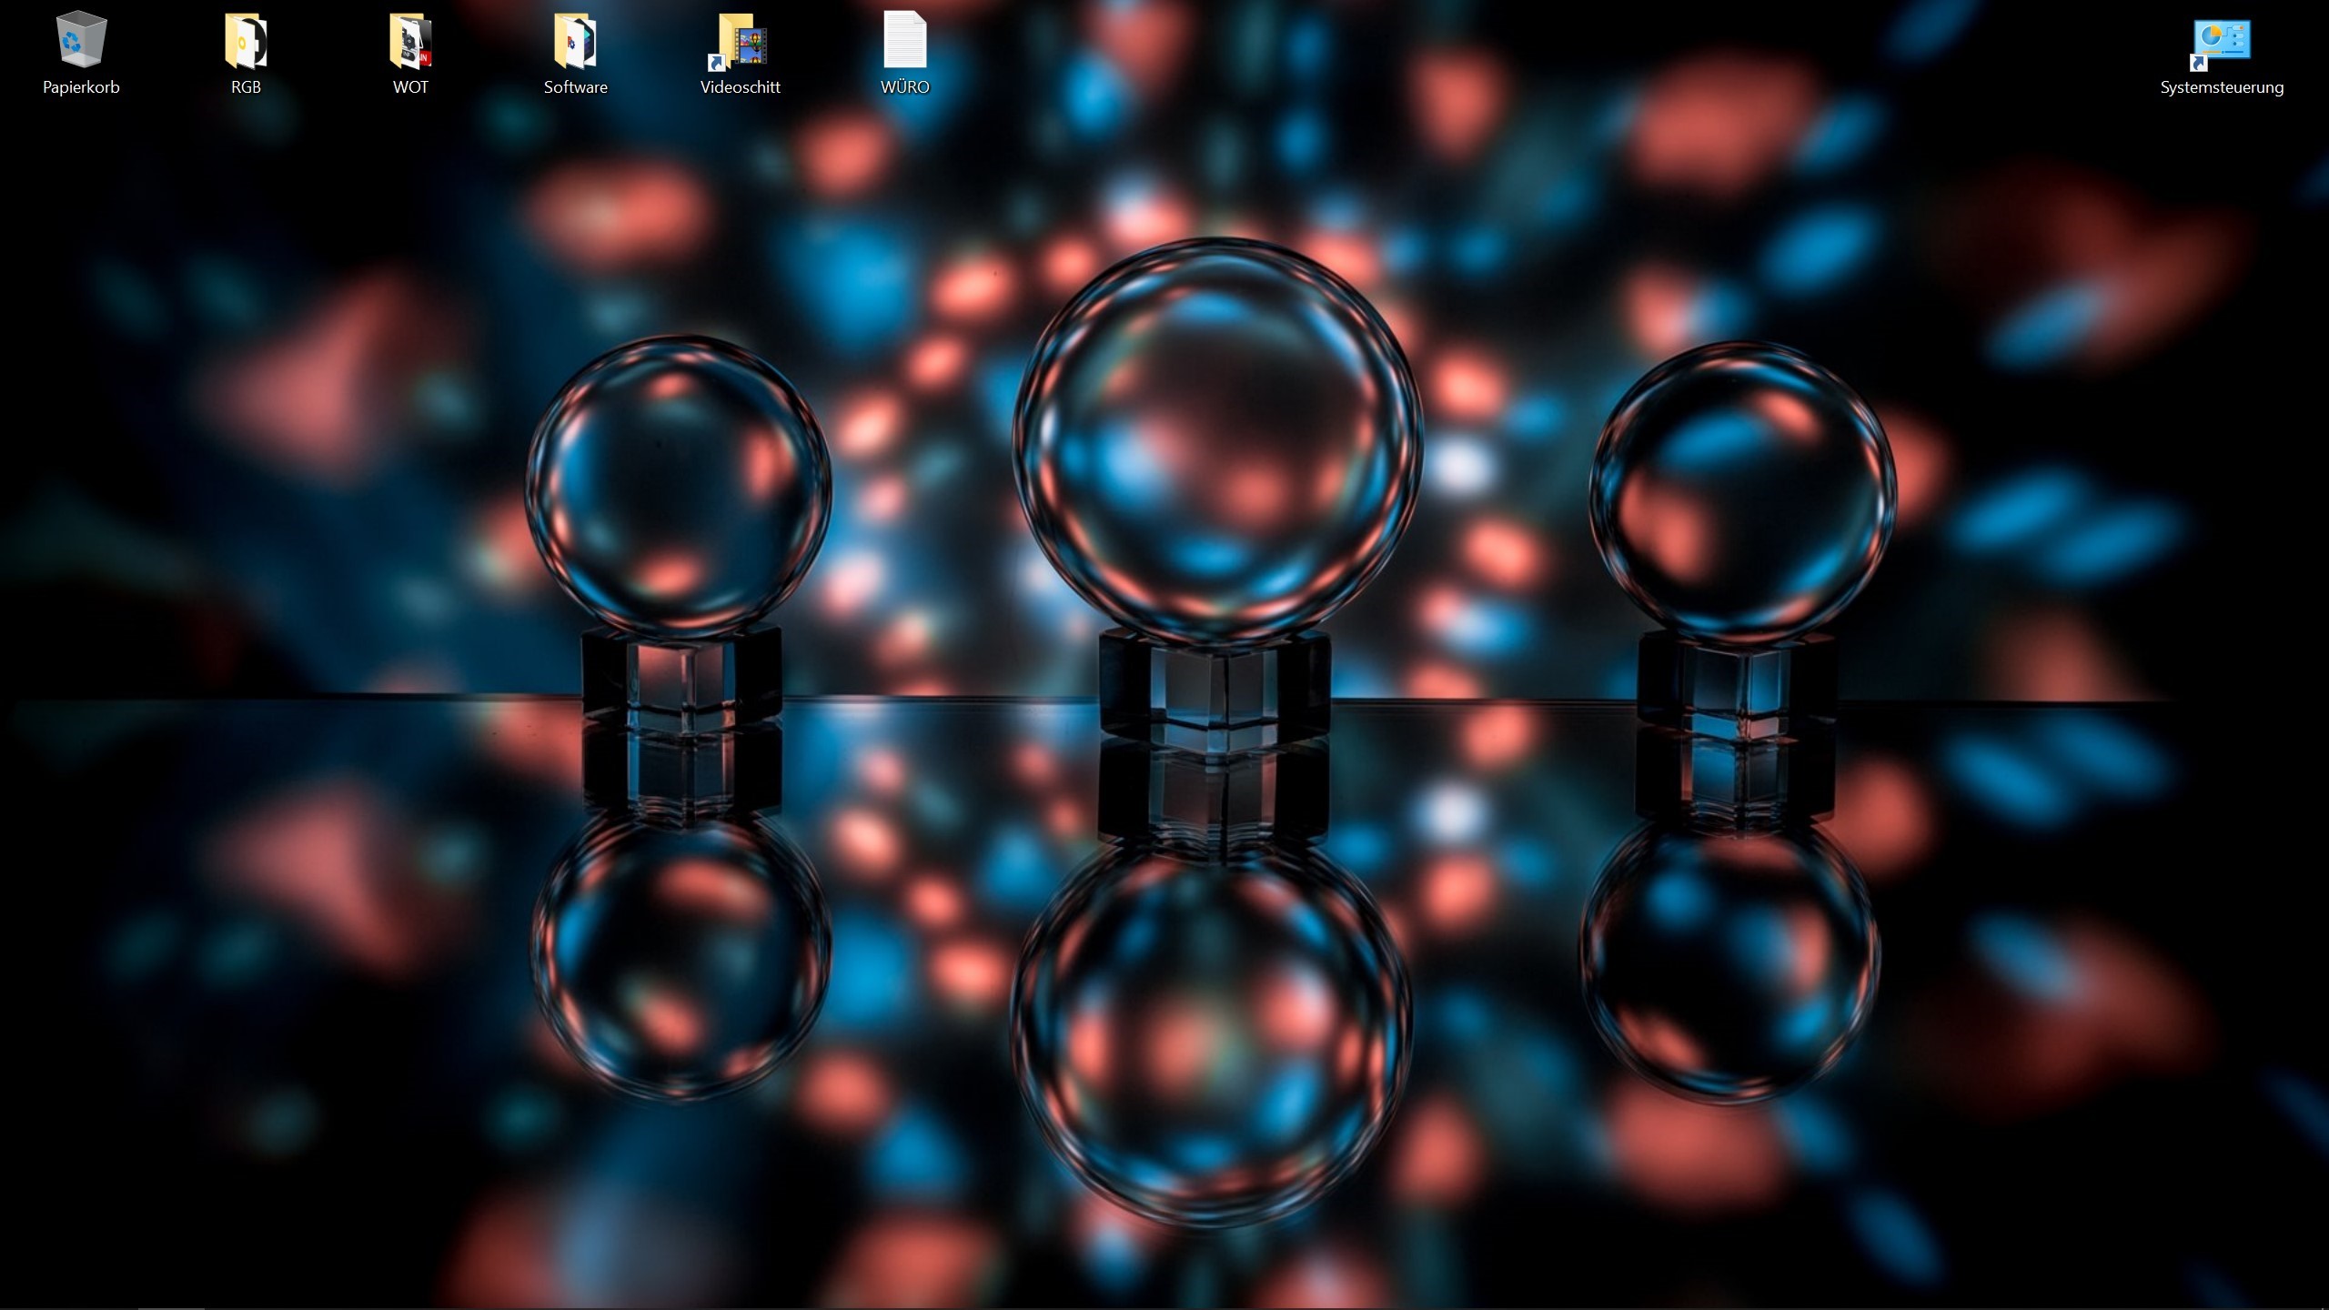Click the shortcut arrow on Systemsteuerung icon
The width and height of the screenshot is (2329, 1310).
click(2199, 63)
